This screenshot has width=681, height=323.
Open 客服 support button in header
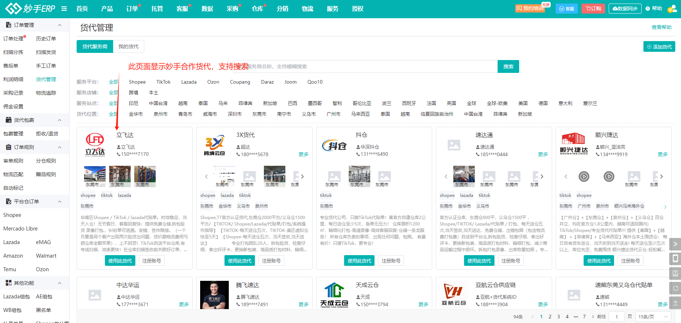tap(567, 9)
